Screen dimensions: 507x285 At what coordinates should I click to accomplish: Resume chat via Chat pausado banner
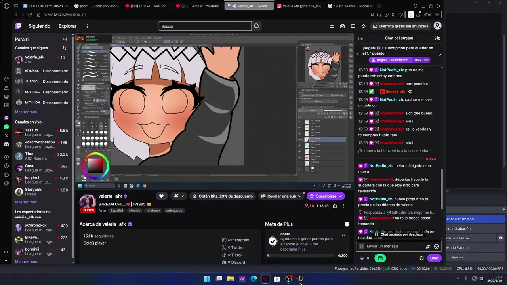point(399,234)
